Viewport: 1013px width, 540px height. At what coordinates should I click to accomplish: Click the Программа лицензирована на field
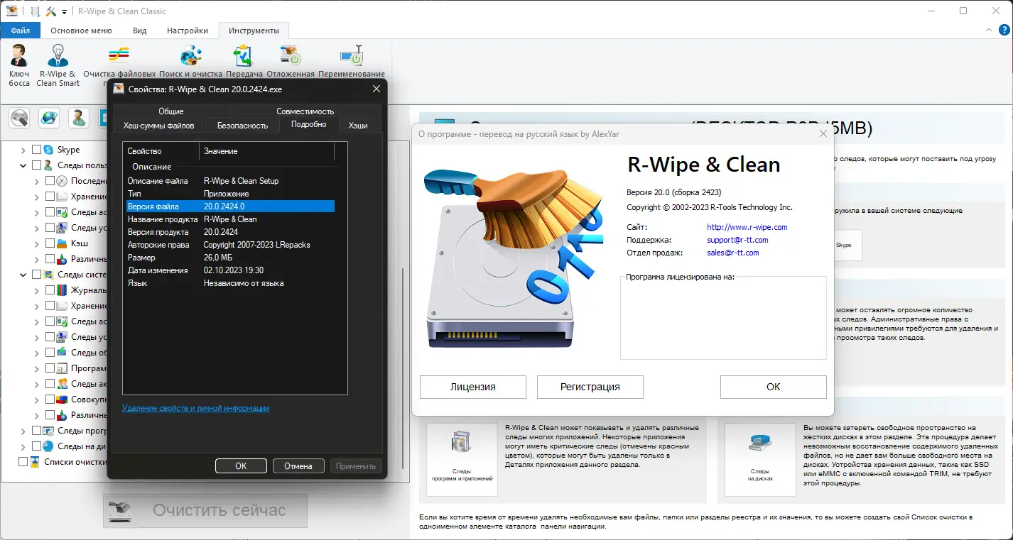coord(723,317)
